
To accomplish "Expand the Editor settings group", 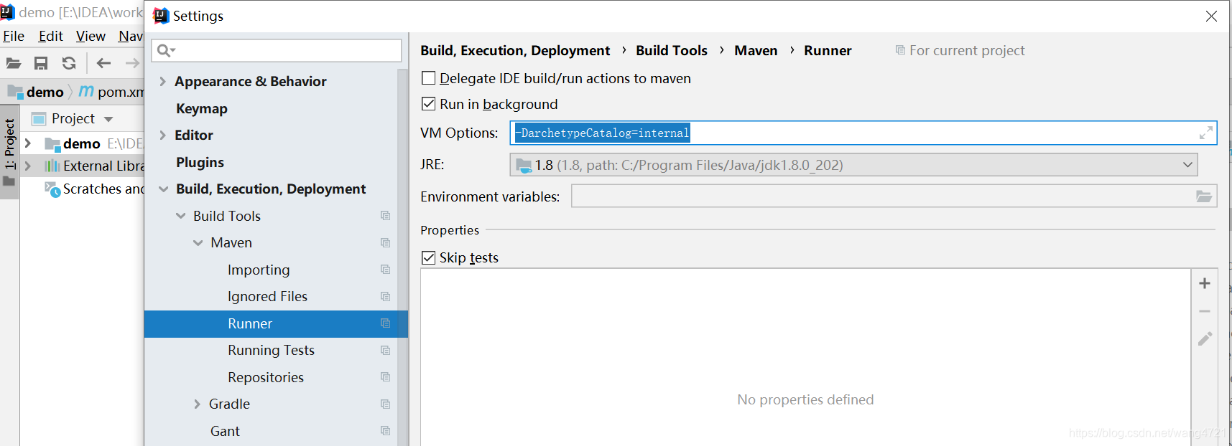I will [162, 135].
